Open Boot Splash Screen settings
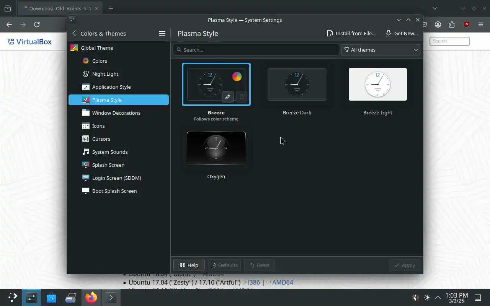The image size is (490, 306). click(119, 191)
